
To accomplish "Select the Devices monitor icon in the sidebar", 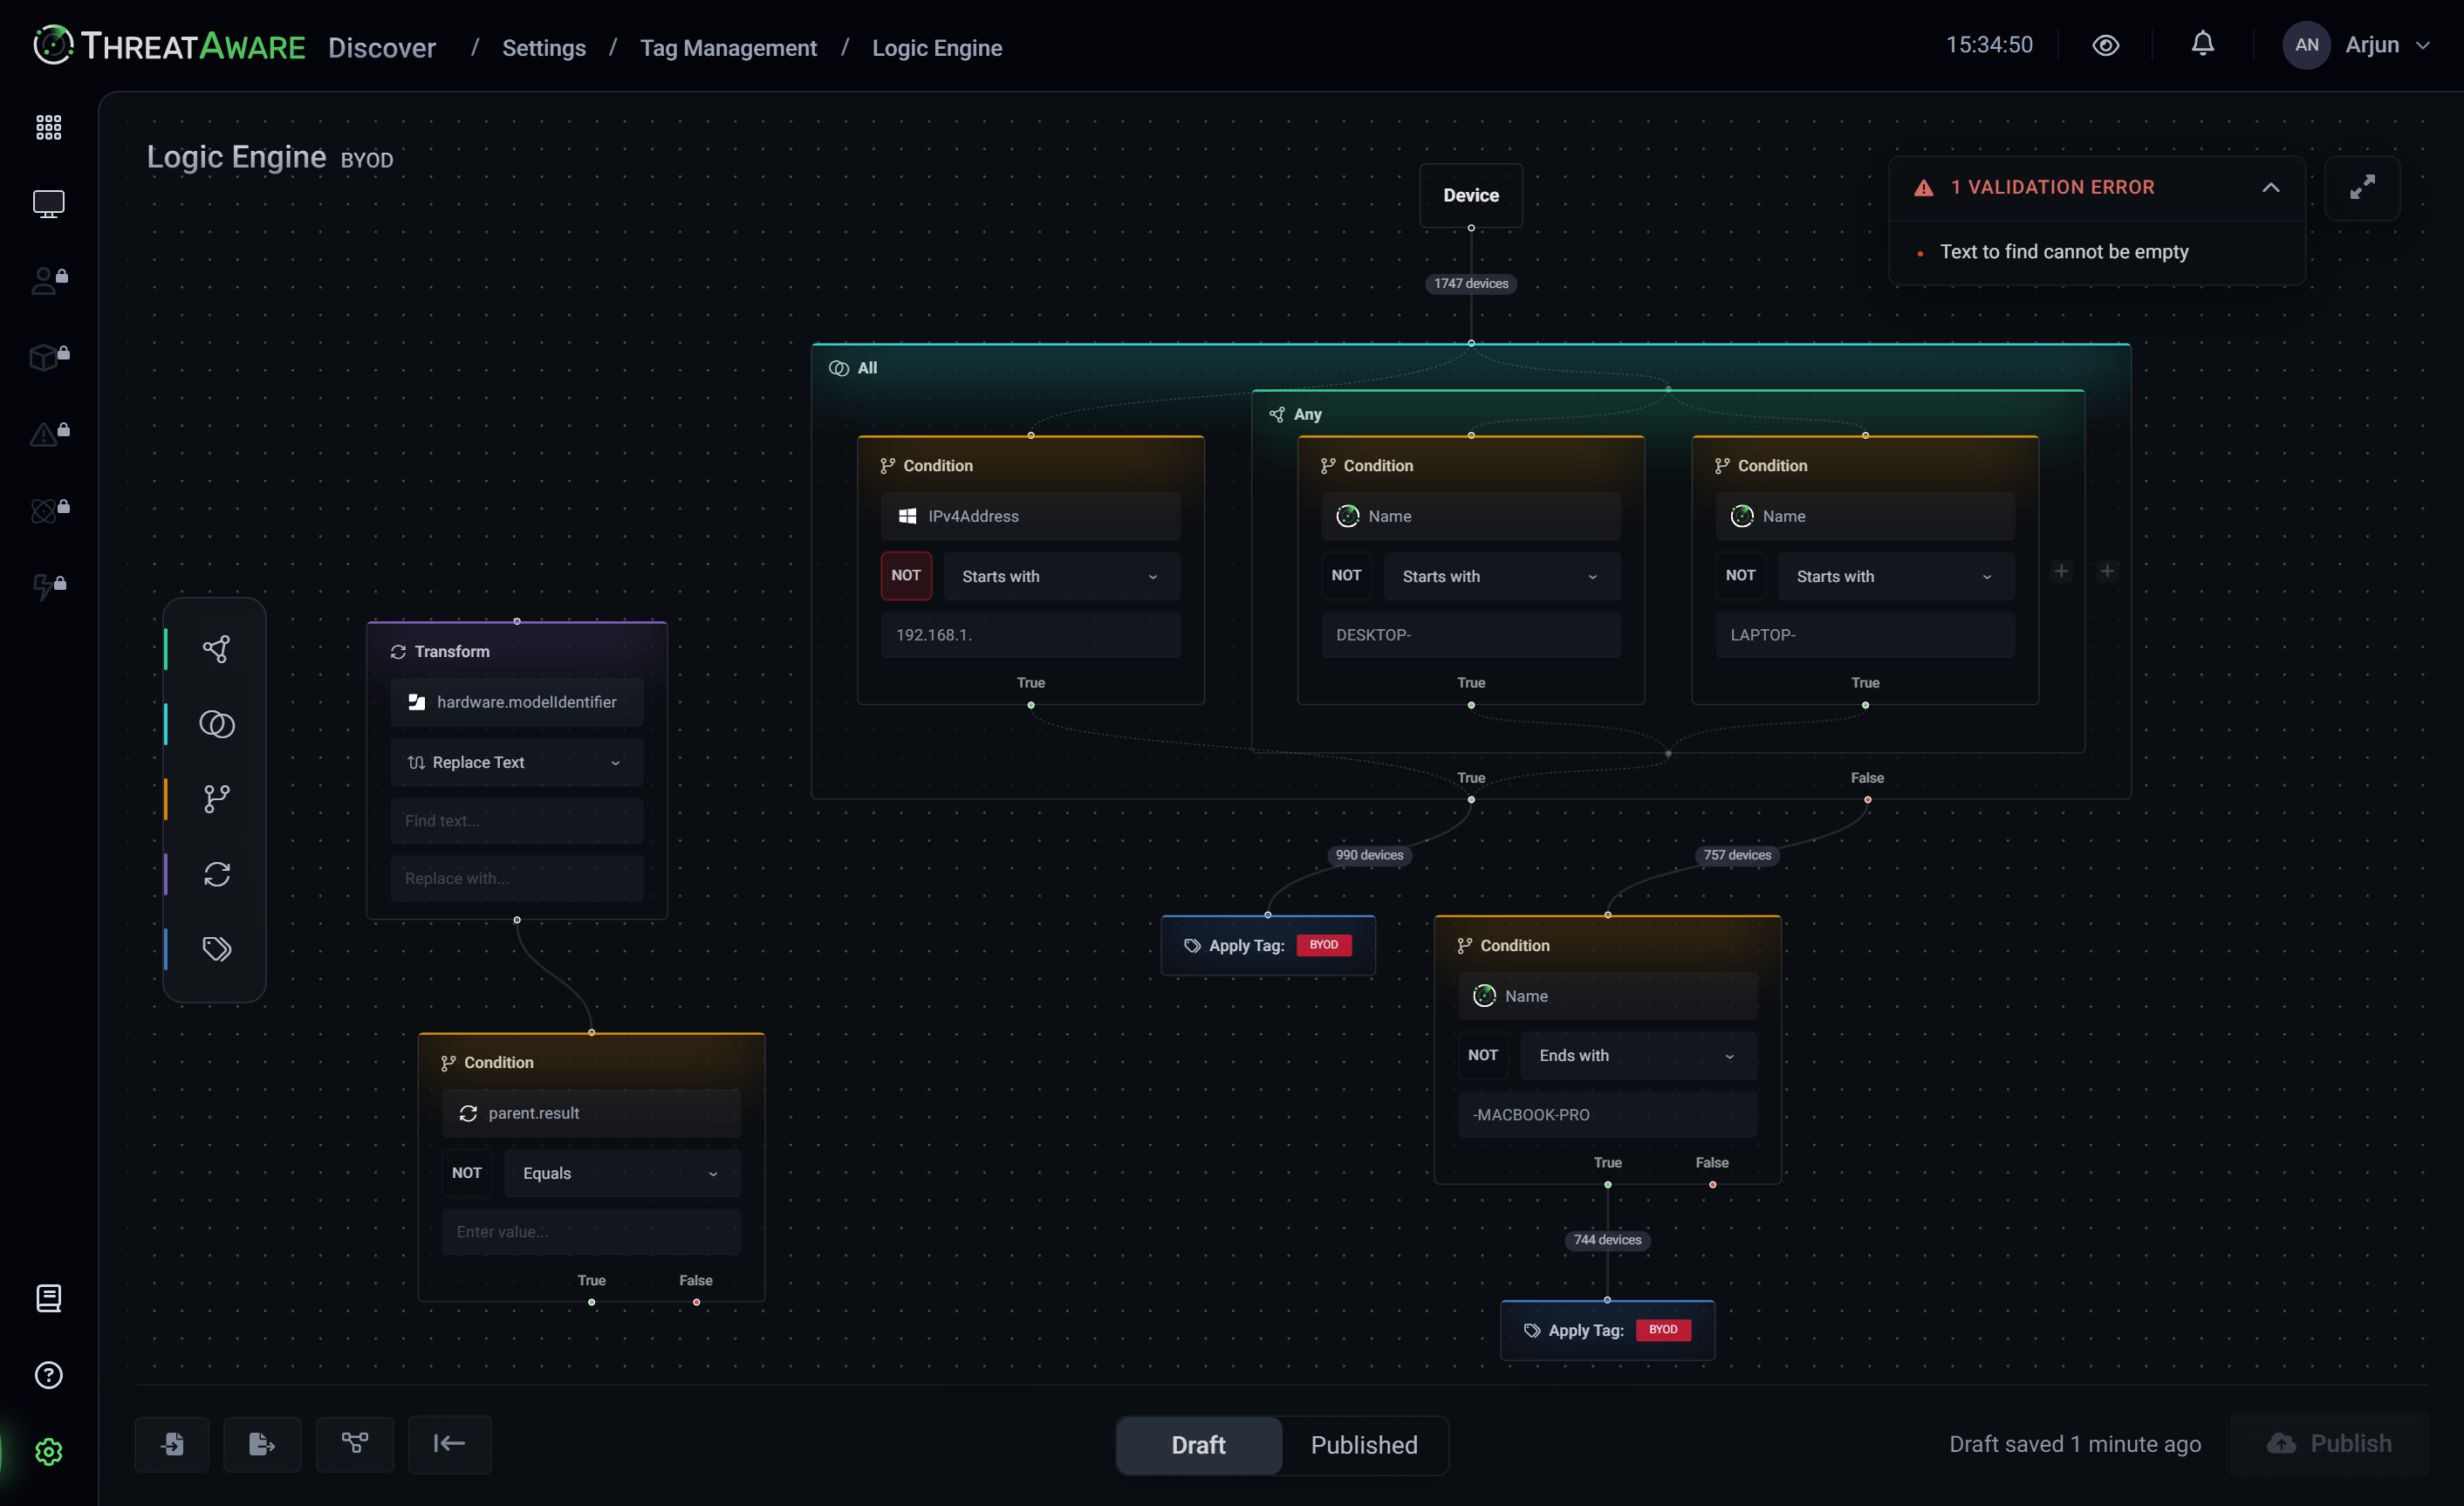I will coord(49,203).
